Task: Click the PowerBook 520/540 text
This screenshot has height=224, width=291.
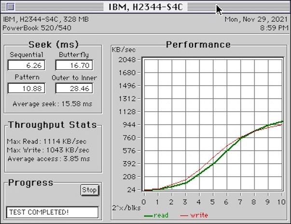Action: tap(37, 28)
